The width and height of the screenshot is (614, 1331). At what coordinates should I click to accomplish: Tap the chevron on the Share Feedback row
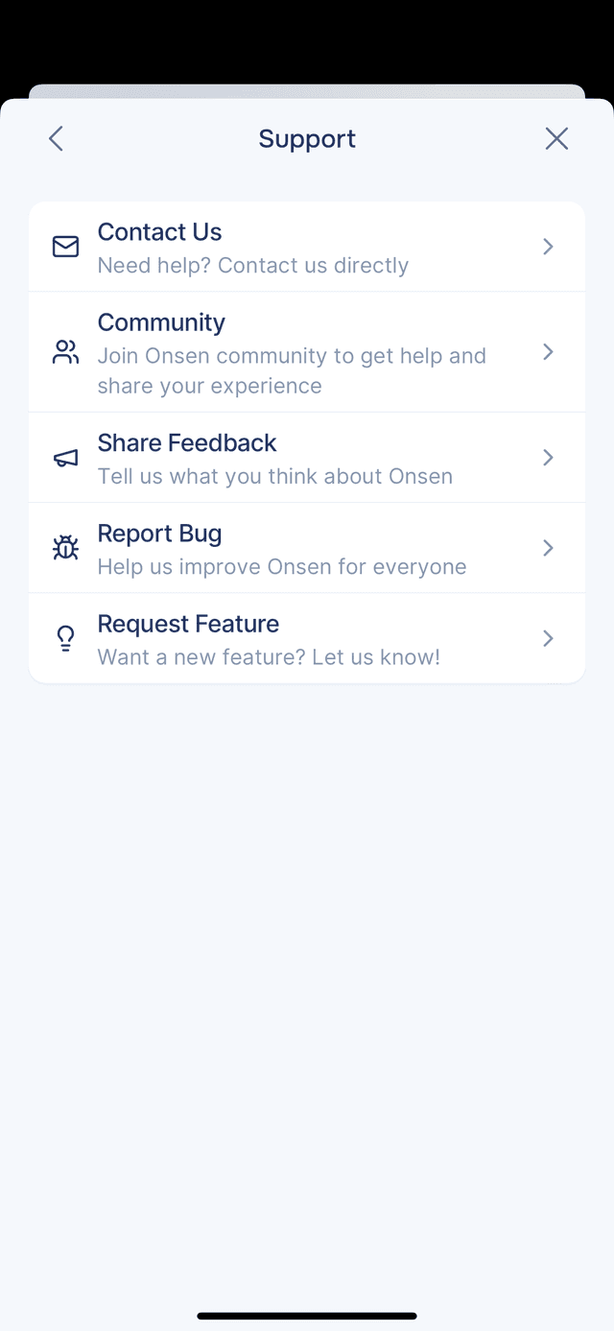[x=548, y=458]
